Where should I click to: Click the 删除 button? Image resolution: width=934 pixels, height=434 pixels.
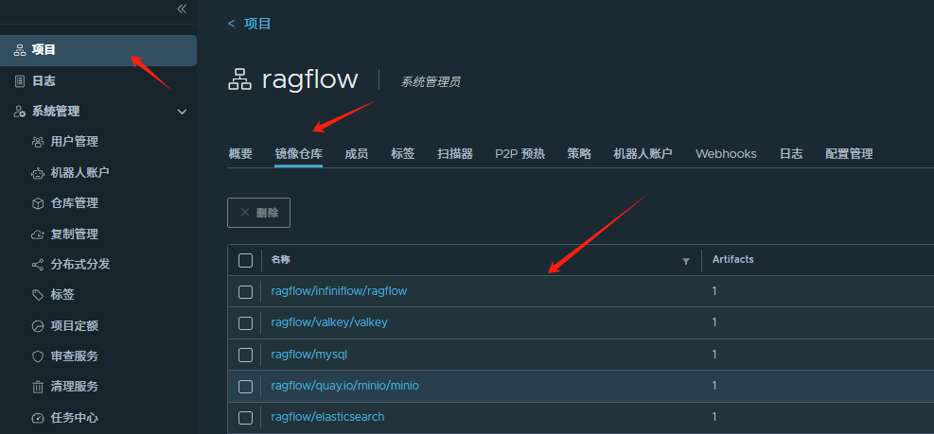[x=258, y=213]
